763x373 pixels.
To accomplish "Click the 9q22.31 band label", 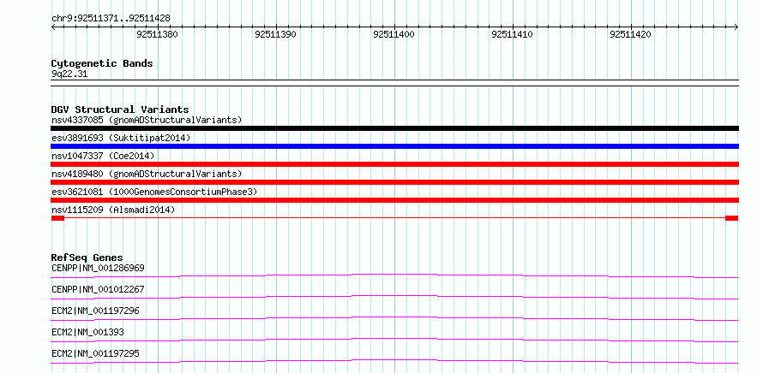I will (69, 74).
